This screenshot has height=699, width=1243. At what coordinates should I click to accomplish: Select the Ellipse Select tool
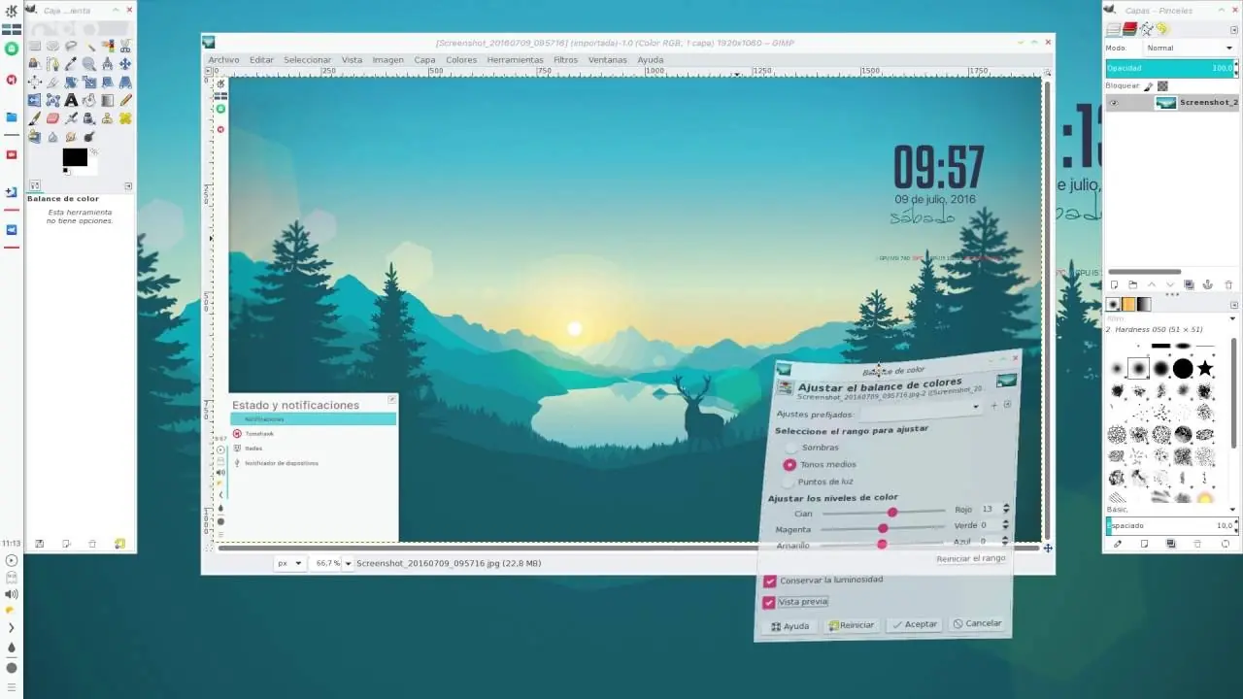(x=52, y=46)
